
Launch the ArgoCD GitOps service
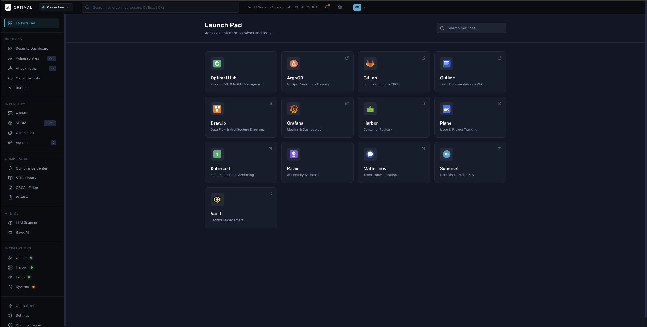[x=317, y=72]
